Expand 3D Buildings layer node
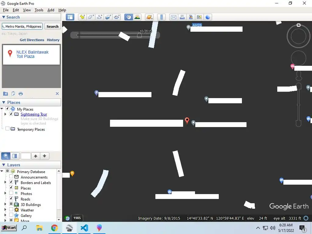 pos(5,204)
